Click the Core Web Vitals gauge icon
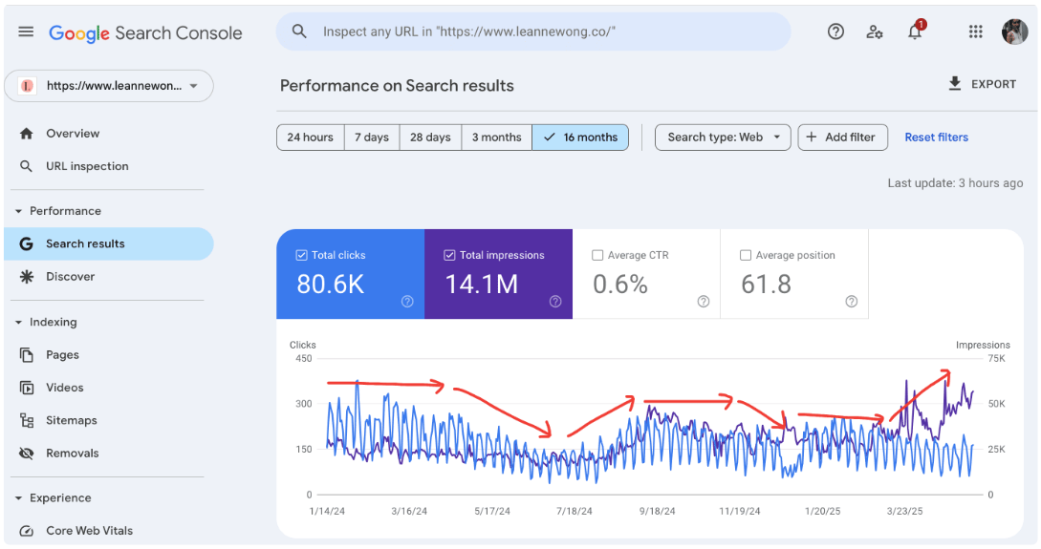 click(x=27, y=531)
